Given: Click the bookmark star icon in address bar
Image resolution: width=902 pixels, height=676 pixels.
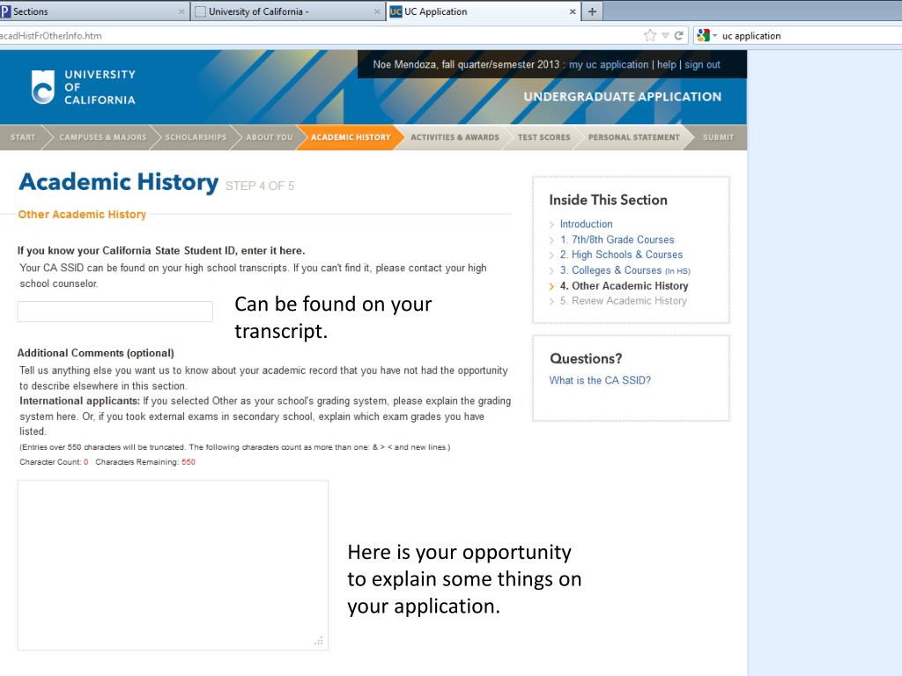Looking at the screenshot, I should [x=650, y=35].
